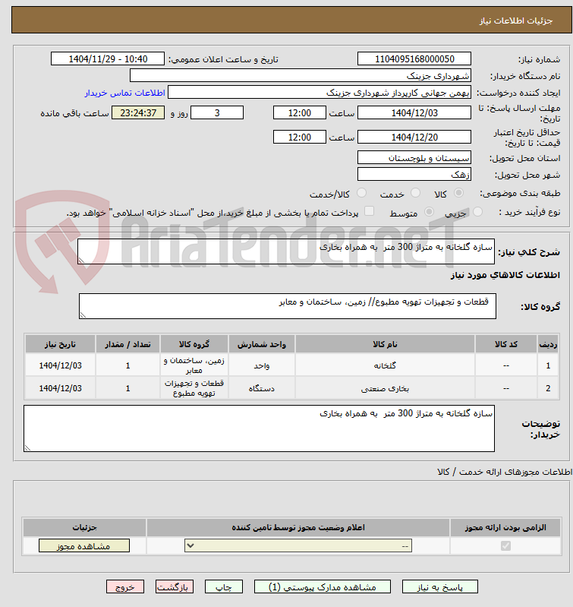Viewport: 573px width, 607px height.
Task: Click the دستگاه unit cell
Action: pyautogui.click(x=262, y=388)
